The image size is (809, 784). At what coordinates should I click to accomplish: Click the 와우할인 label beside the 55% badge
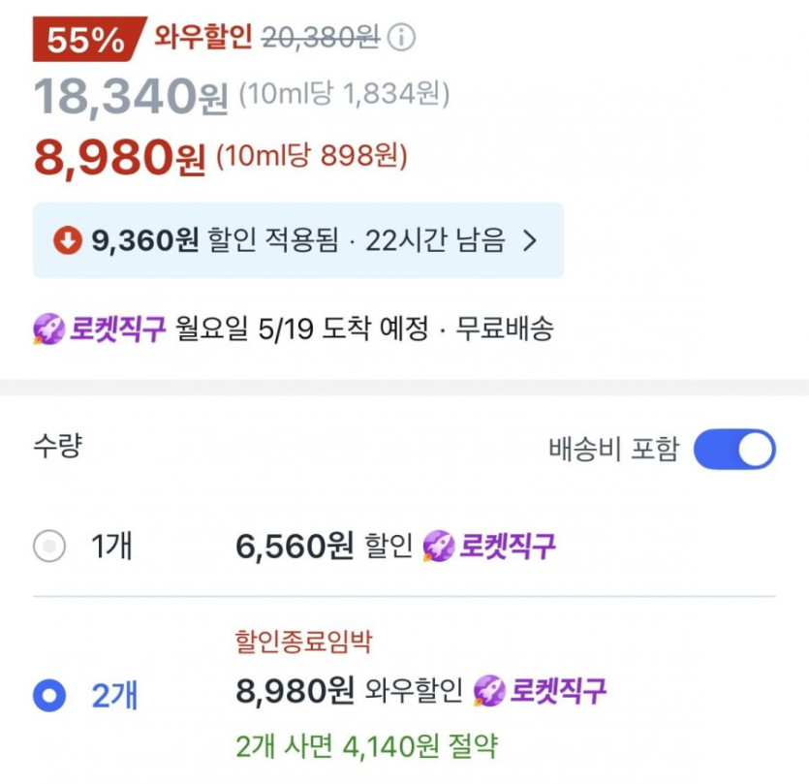[202, 37]
